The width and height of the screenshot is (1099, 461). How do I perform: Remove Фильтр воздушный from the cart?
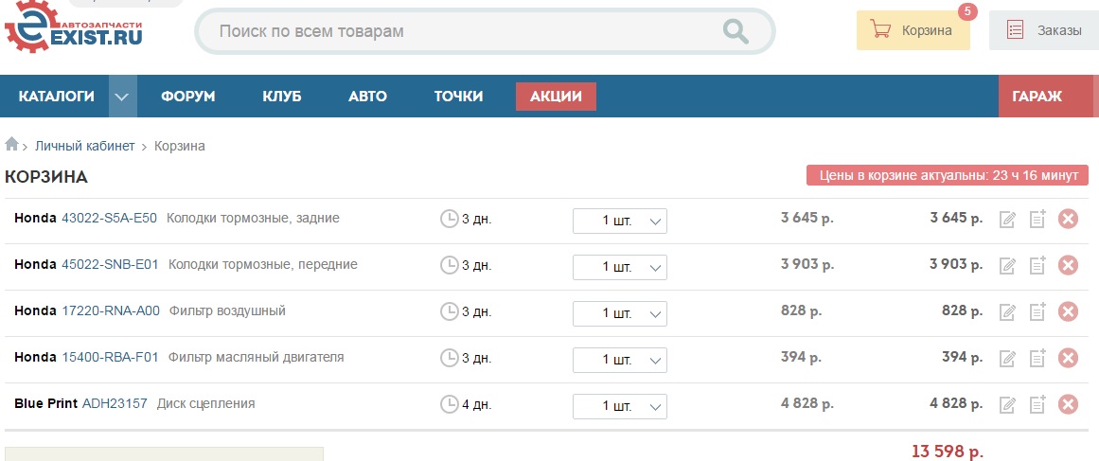click(1068, 311)
